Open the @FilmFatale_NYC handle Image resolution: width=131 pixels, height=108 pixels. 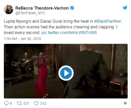[x=30, y=13]
